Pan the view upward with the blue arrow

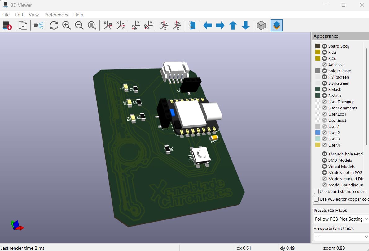coord(233,25)
